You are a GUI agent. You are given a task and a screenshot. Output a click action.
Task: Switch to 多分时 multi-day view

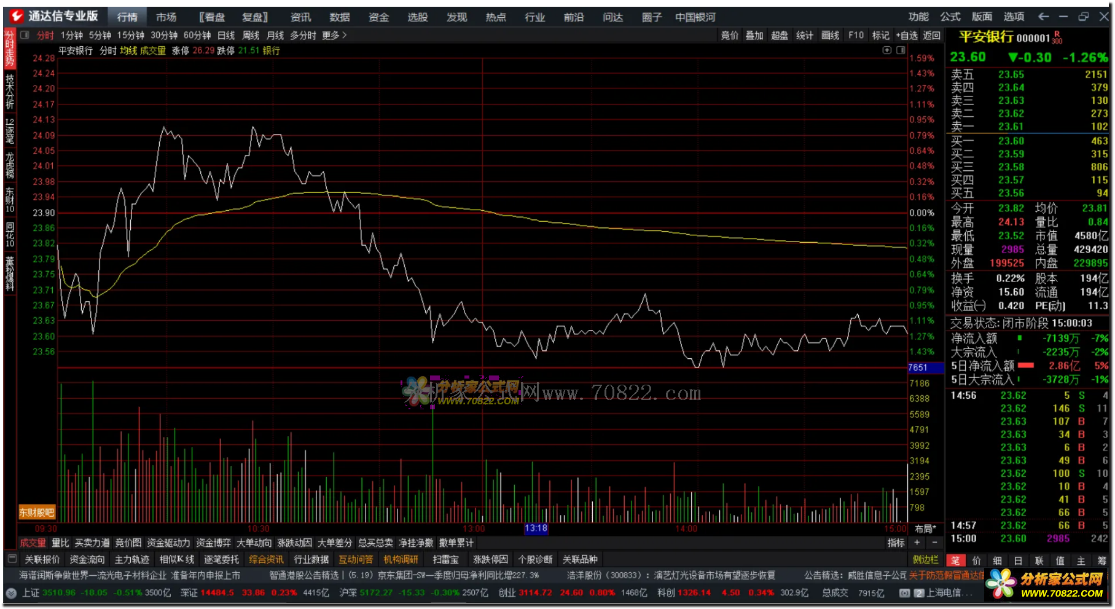point(303,36)
